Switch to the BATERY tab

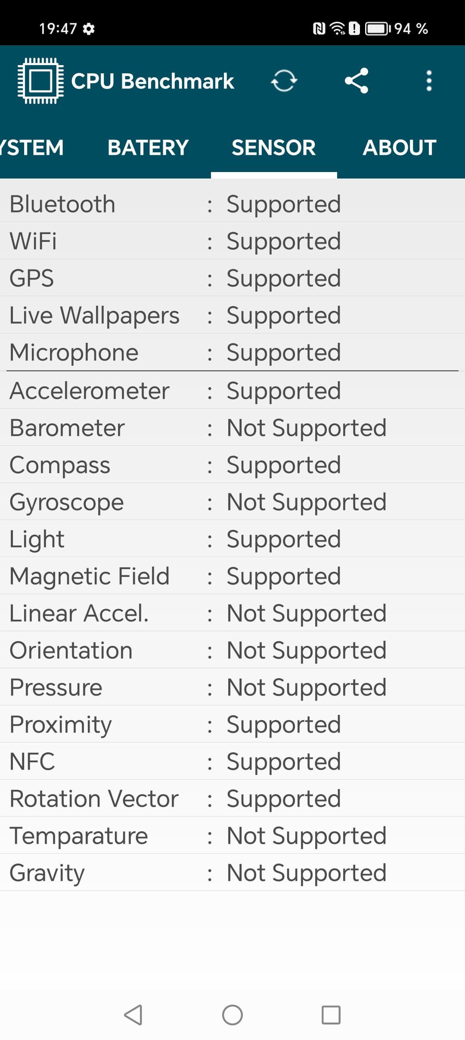148,147
